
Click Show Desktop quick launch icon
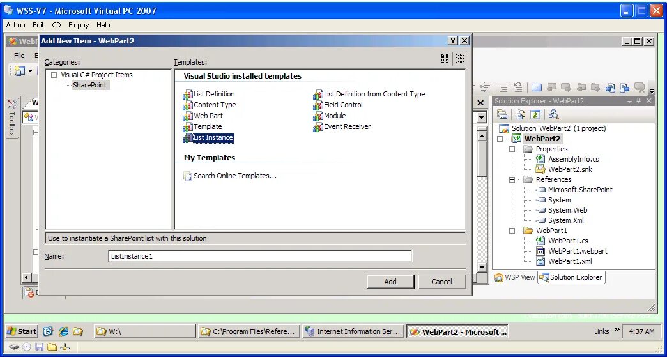pos(48,331)
